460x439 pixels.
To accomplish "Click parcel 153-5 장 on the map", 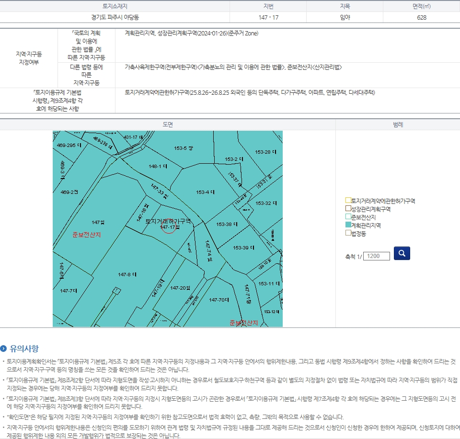I will (184, 148).
